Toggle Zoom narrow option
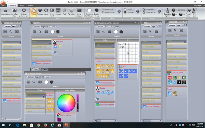The width and height of the screenshot is (205, 128). (149, 12)
